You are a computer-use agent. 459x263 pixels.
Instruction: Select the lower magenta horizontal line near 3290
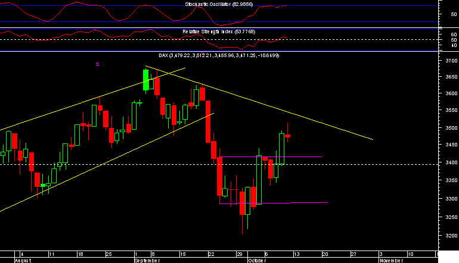[274, 203]
